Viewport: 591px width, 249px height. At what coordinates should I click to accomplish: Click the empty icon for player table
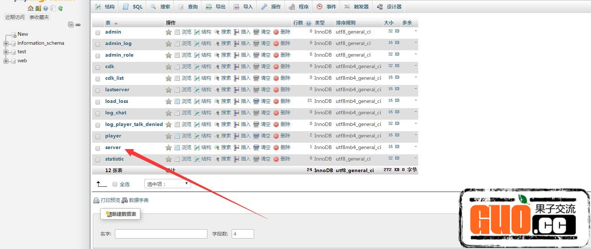click(x=256, y=136)
